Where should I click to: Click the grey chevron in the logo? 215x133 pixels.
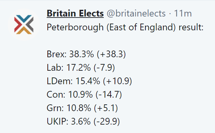coord(30,25)
